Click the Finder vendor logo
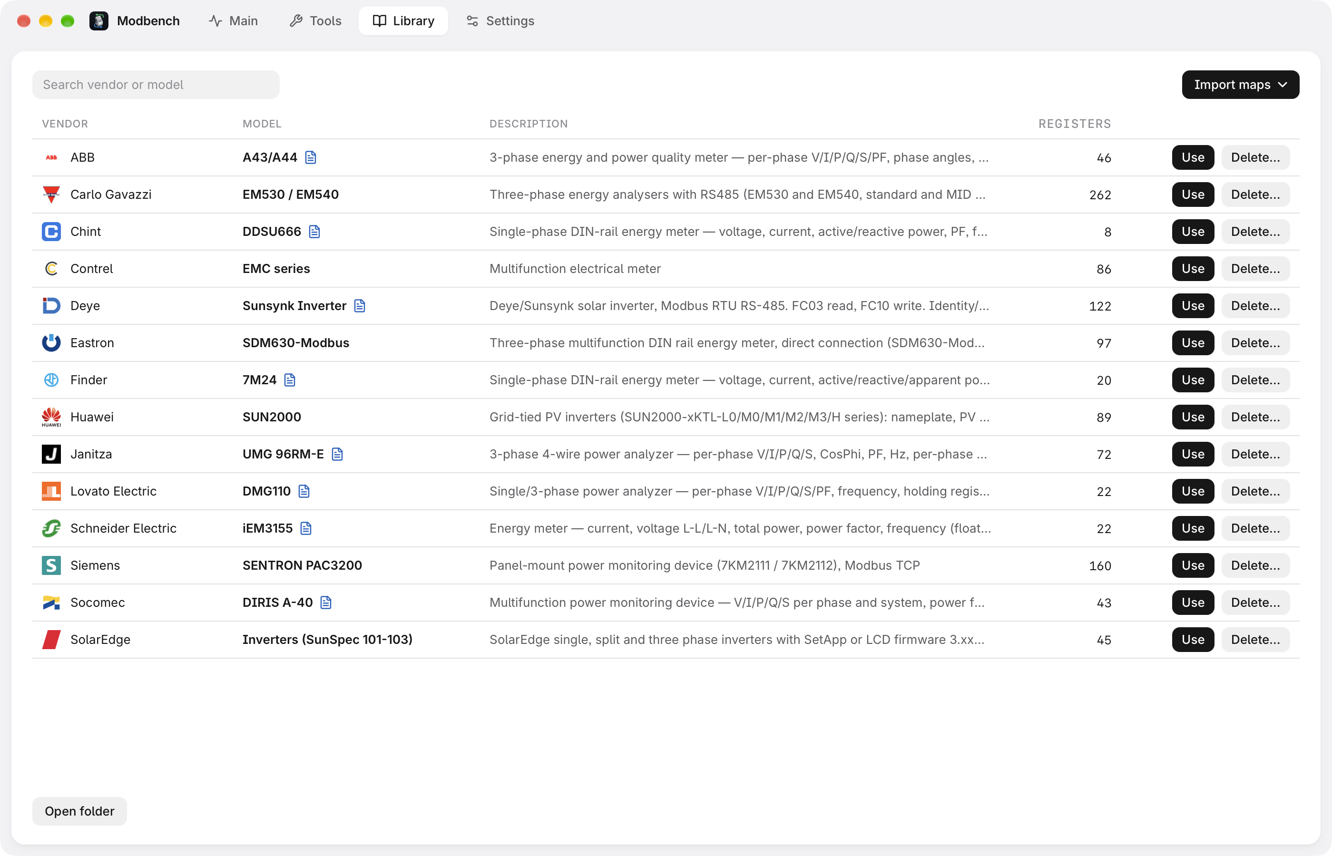Image resolution: width=1332 pixels, height=856 pixels. click(51, 379)
